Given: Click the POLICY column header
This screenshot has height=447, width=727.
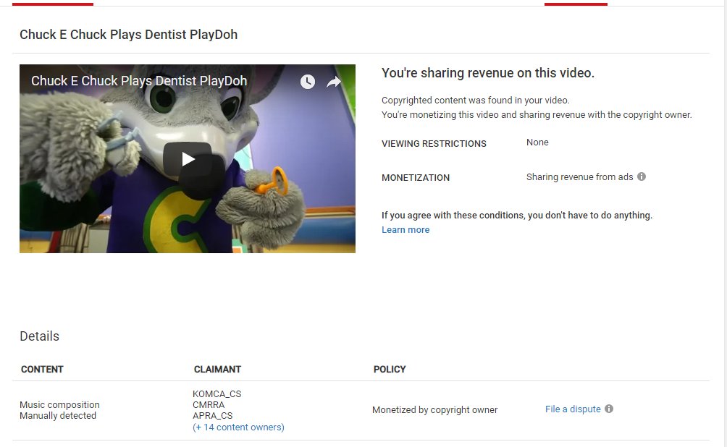Looking at the screenshot, I should tap(390, 369).
